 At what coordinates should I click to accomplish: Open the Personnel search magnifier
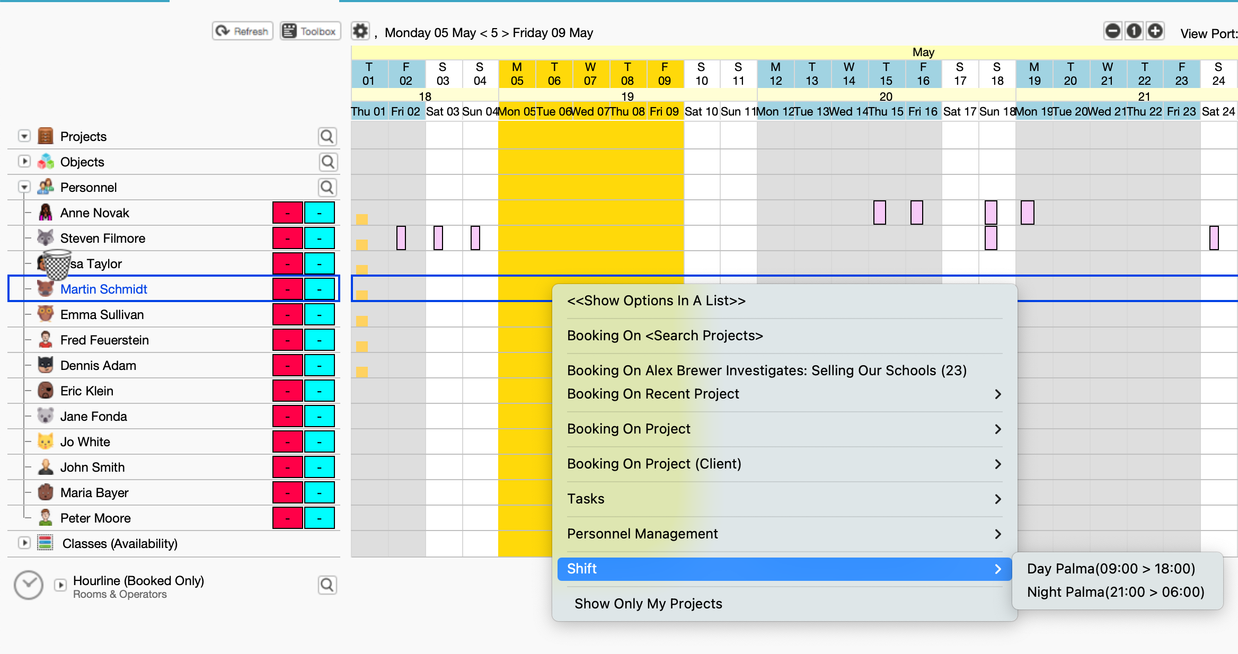click(328, 188)
